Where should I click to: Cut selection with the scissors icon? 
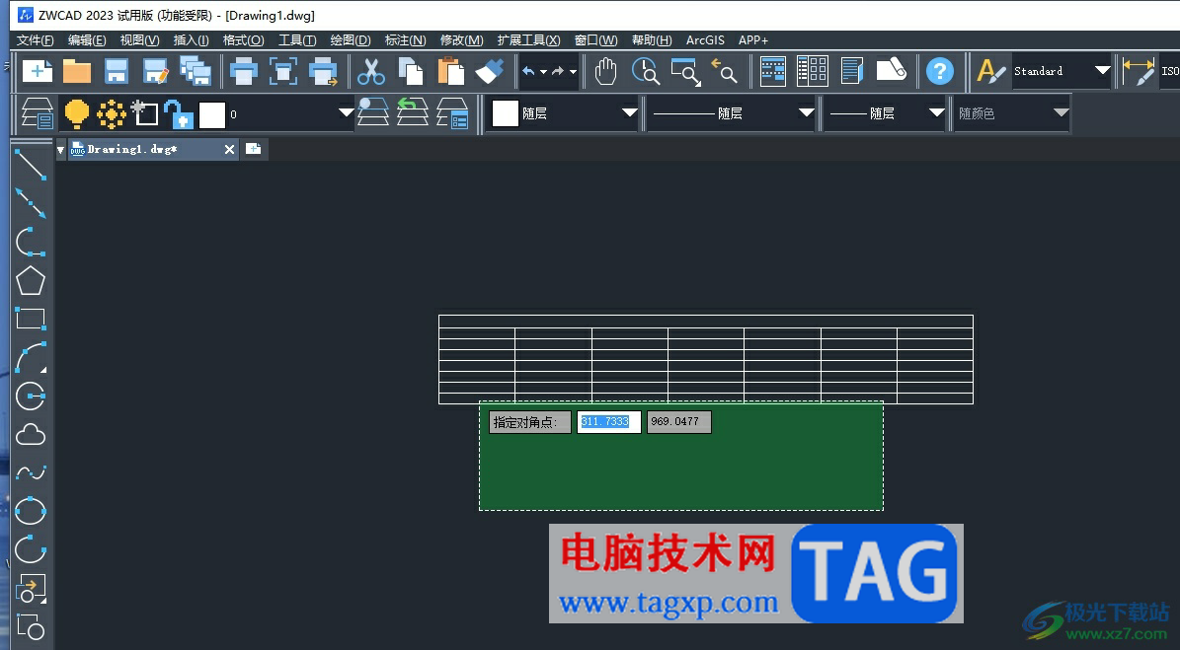[x=371, y=71]
